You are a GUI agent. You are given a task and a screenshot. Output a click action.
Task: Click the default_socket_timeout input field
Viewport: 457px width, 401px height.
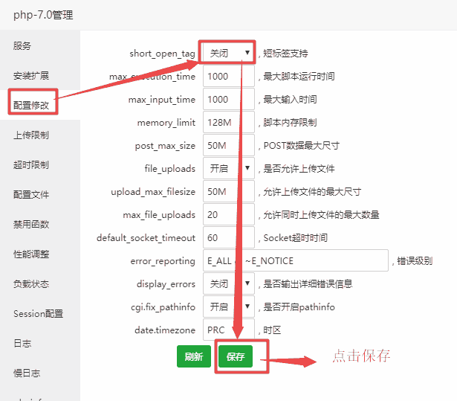(229, 237)
